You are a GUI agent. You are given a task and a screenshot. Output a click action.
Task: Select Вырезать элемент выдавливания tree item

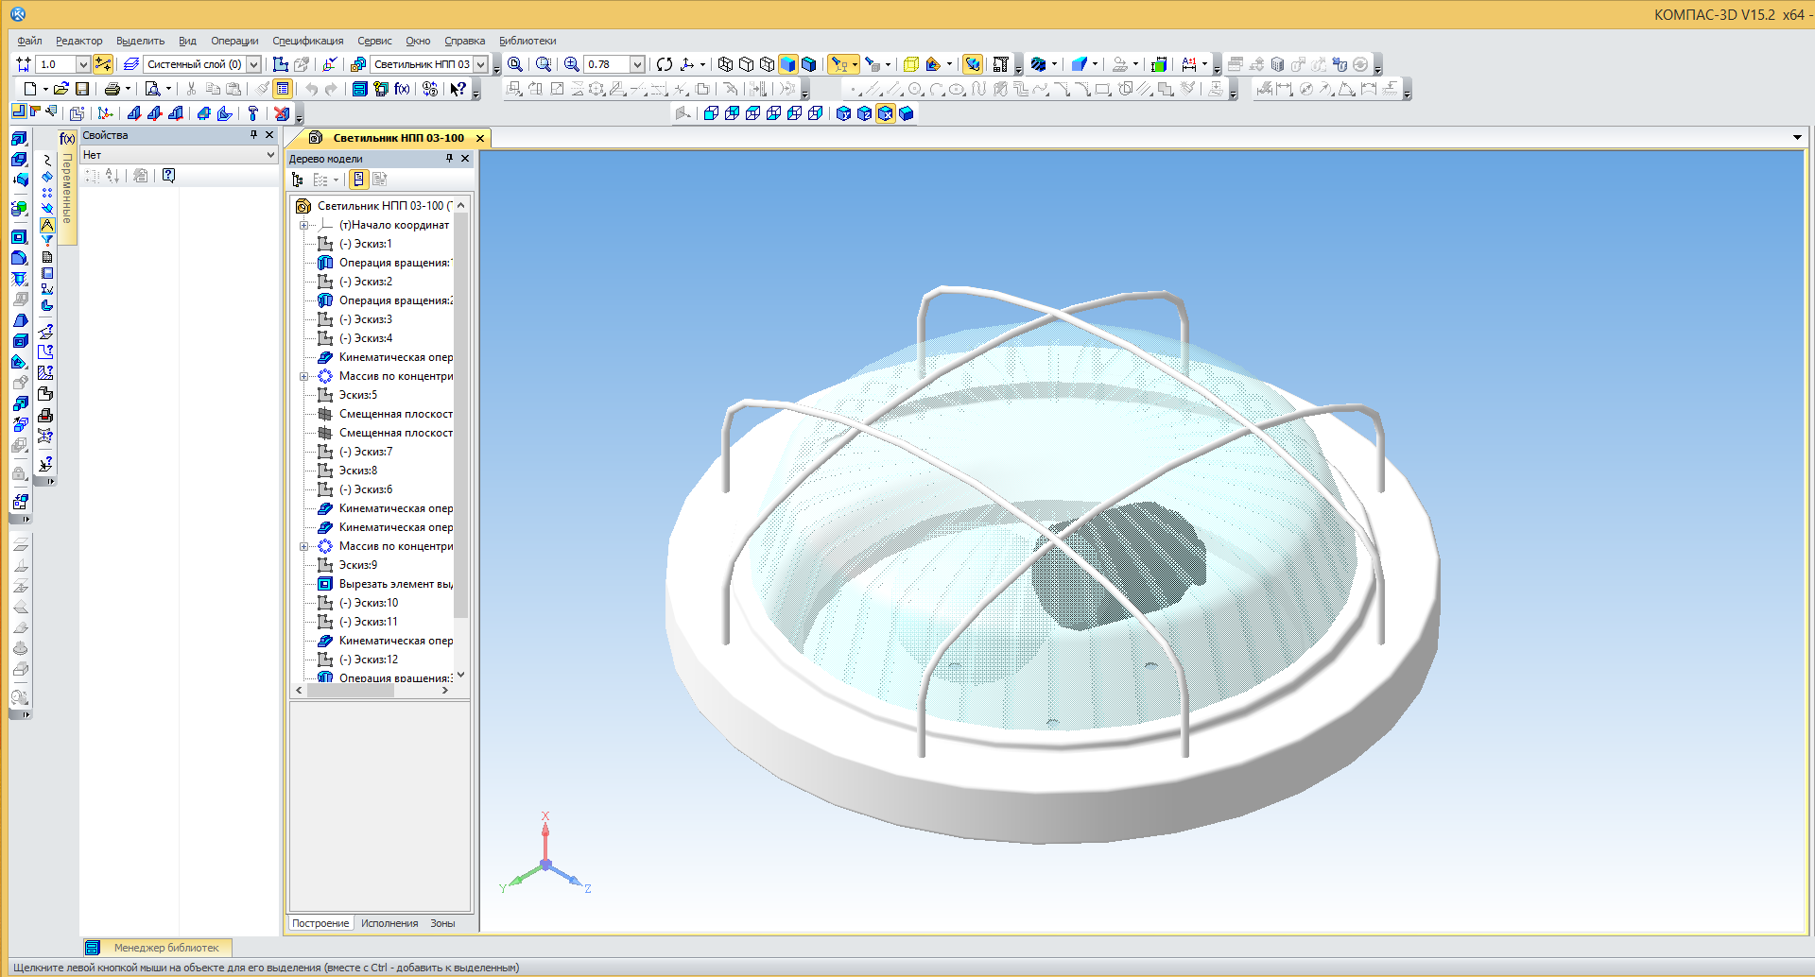pyautogui.click(x=386, y=584)
